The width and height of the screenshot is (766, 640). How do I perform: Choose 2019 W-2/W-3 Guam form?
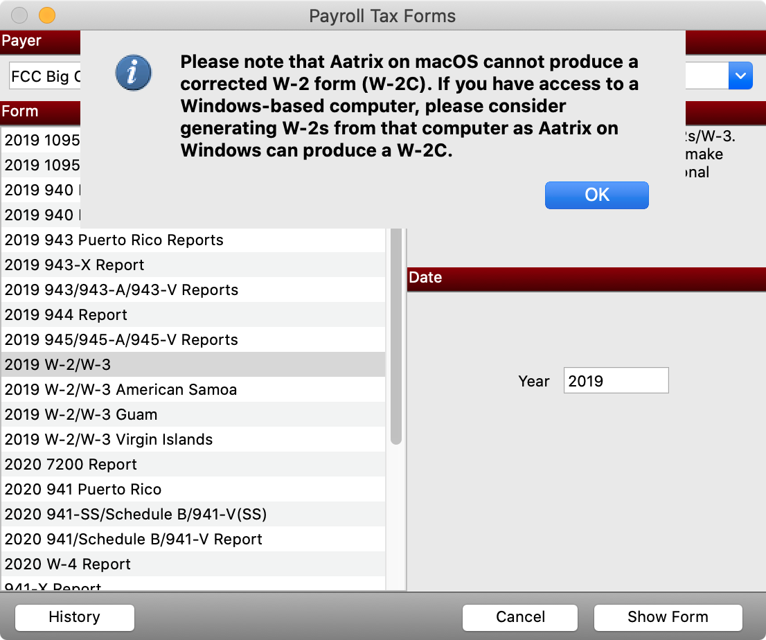[x=81, y=415]
